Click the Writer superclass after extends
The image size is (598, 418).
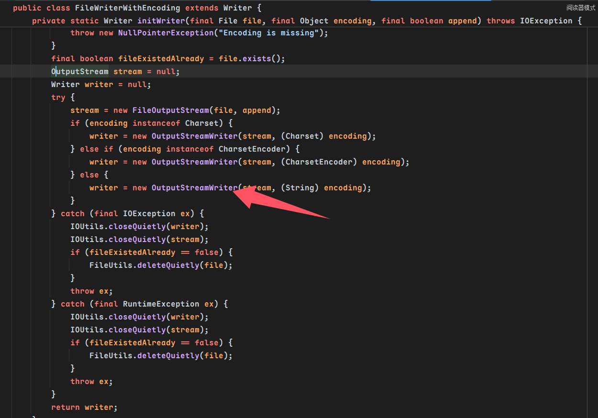pyautogui.click(x=237, y=8)
